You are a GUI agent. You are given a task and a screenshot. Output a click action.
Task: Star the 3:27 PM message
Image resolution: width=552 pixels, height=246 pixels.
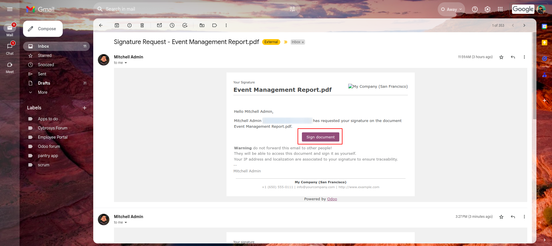click(501, 217)
